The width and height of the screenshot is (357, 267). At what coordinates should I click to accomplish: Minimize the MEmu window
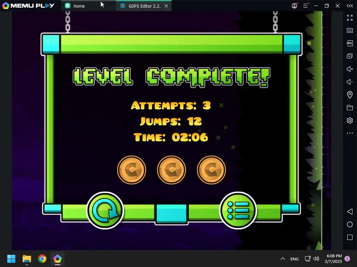coord(316,6)
